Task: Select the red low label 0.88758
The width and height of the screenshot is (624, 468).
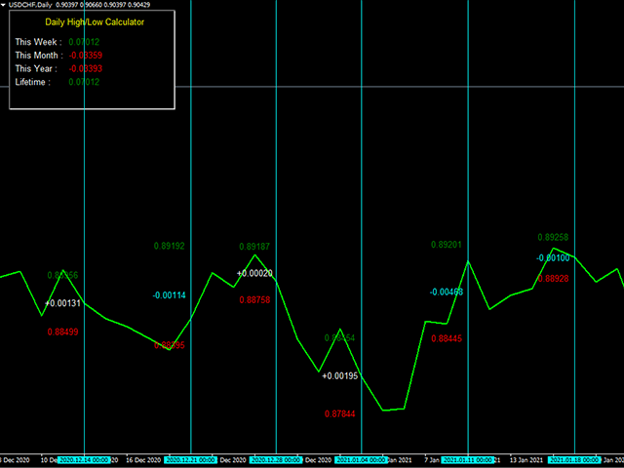Action: tap(254, 300)
